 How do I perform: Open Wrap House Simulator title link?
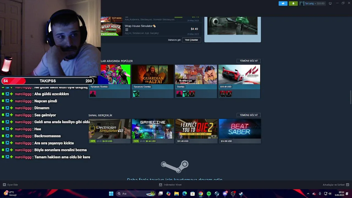point(139,26)
